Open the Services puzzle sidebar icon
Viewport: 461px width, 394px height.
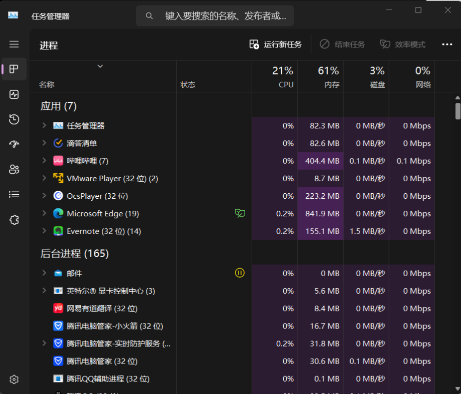14,220
